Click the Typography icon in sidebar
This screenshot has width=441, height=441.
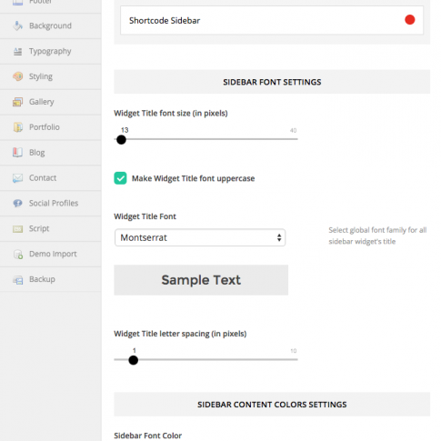pyautogui.click(x=17, y=51)
